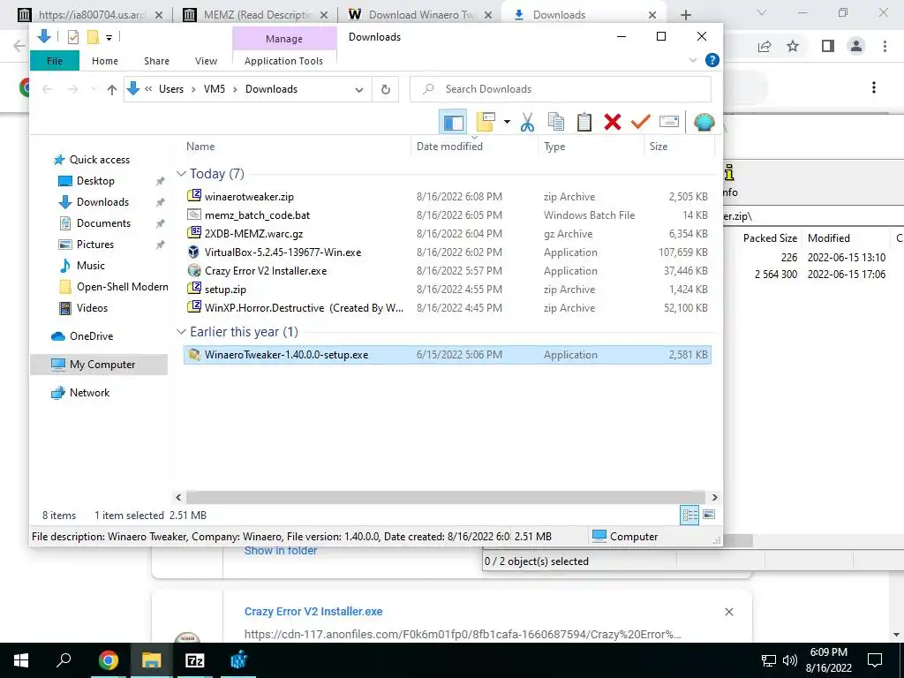Sort by Date modified column
Screen dimensions: 904x678
(449, 147)
